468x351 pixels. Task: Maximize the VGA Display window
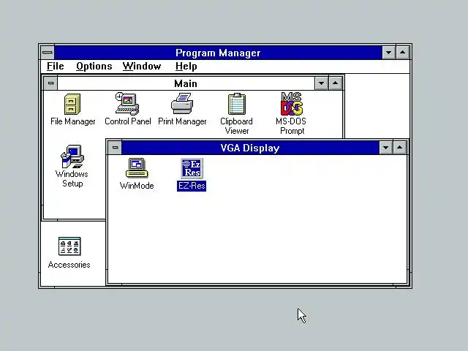tap(400, 148)
